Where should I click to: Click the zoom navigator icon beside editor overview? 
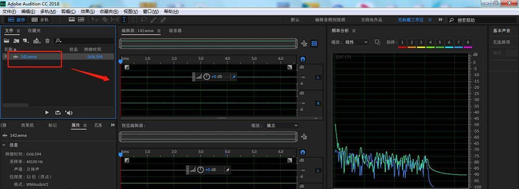[x=304, y=44]
